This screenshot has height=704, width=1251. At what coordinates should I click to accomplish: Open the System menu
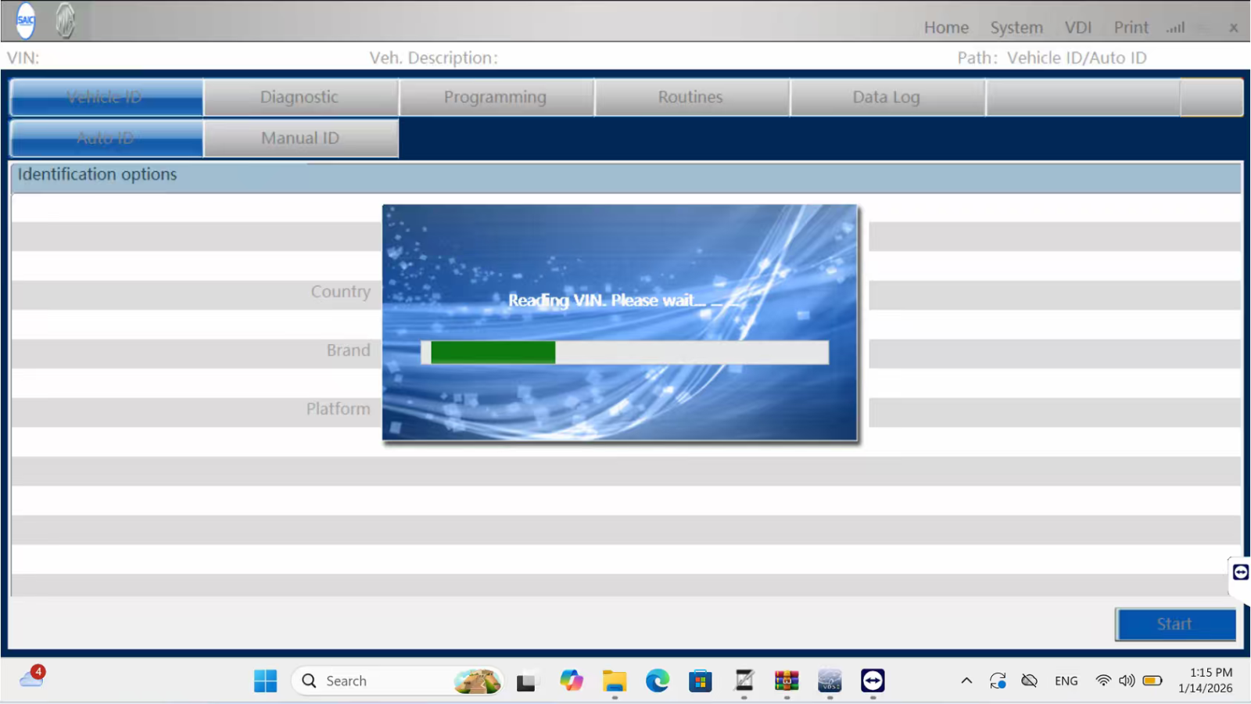click(x=1016, y=27)
